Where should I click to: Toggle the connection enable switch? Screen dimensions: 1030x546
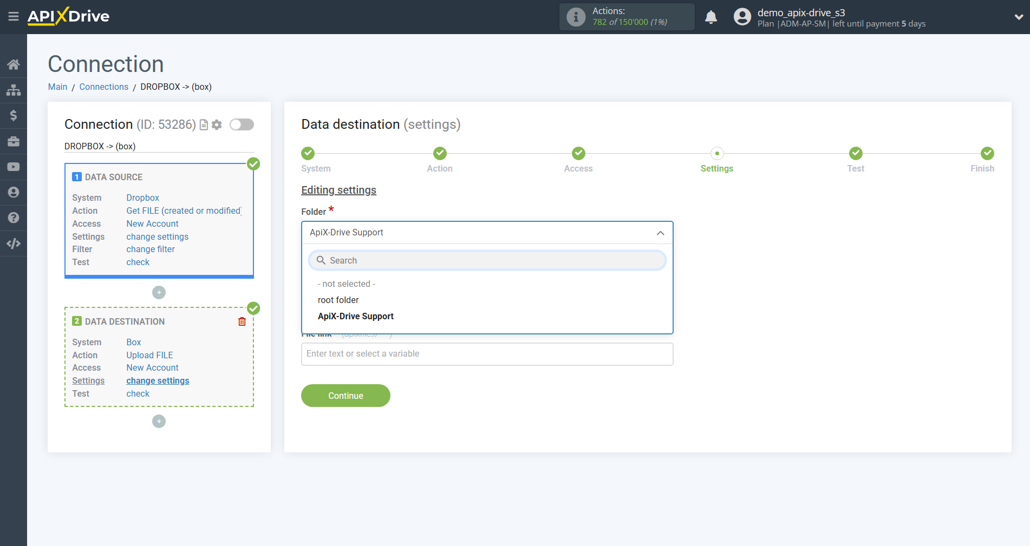click(242, 125)
